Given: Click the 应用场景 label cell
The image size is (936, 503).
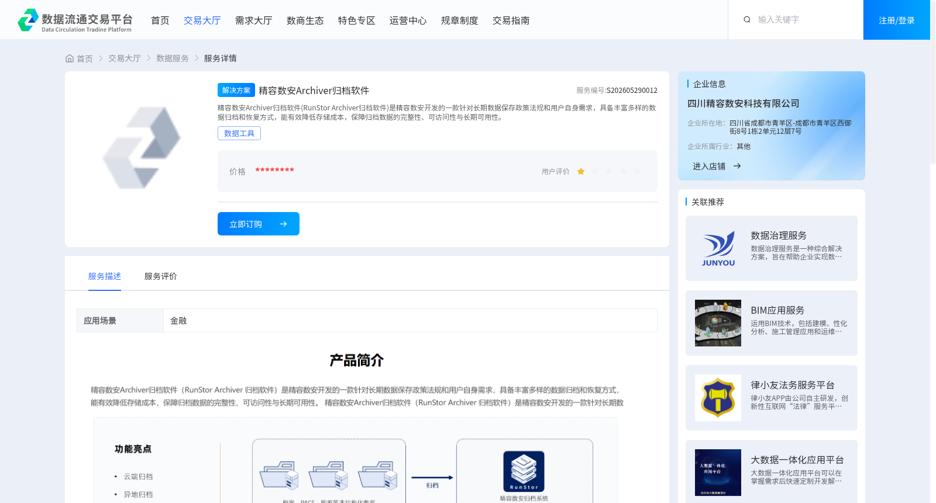Looking at the screenshot, I should (120, 321).
